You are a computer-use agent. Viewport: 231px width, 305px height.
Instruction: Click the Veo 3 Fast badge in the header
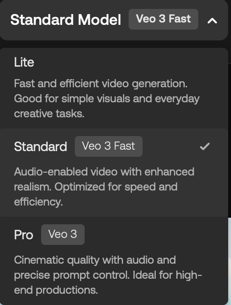point(163,19)
